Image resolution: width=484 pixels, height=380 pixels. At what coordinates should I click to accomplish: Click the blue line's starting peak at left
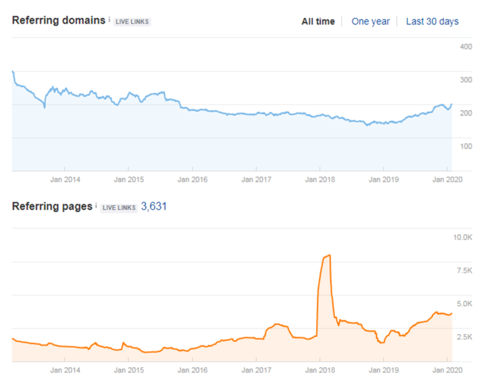[x=13, y=72]
